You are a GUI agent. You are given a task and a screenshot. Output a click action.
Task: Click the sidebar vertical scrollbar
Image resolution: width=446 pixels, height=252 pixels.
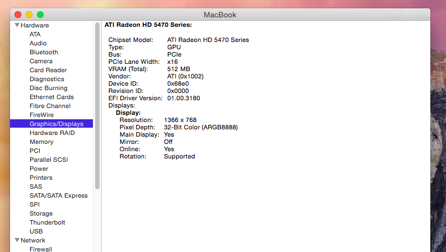pyautogui.click(x=97, y=106)
